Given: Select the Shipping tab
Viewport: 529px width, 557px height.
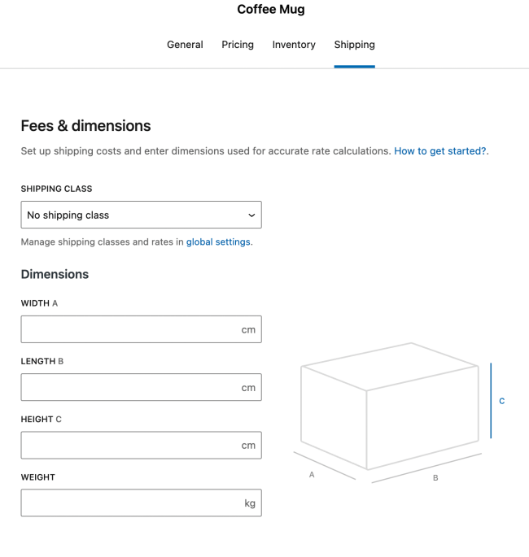Looking at the screenshot, I should 354,45.
